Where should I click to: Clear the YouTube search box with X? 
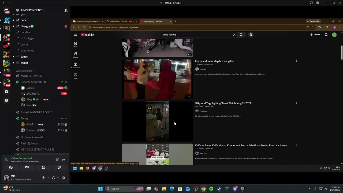tap(234, 35)
